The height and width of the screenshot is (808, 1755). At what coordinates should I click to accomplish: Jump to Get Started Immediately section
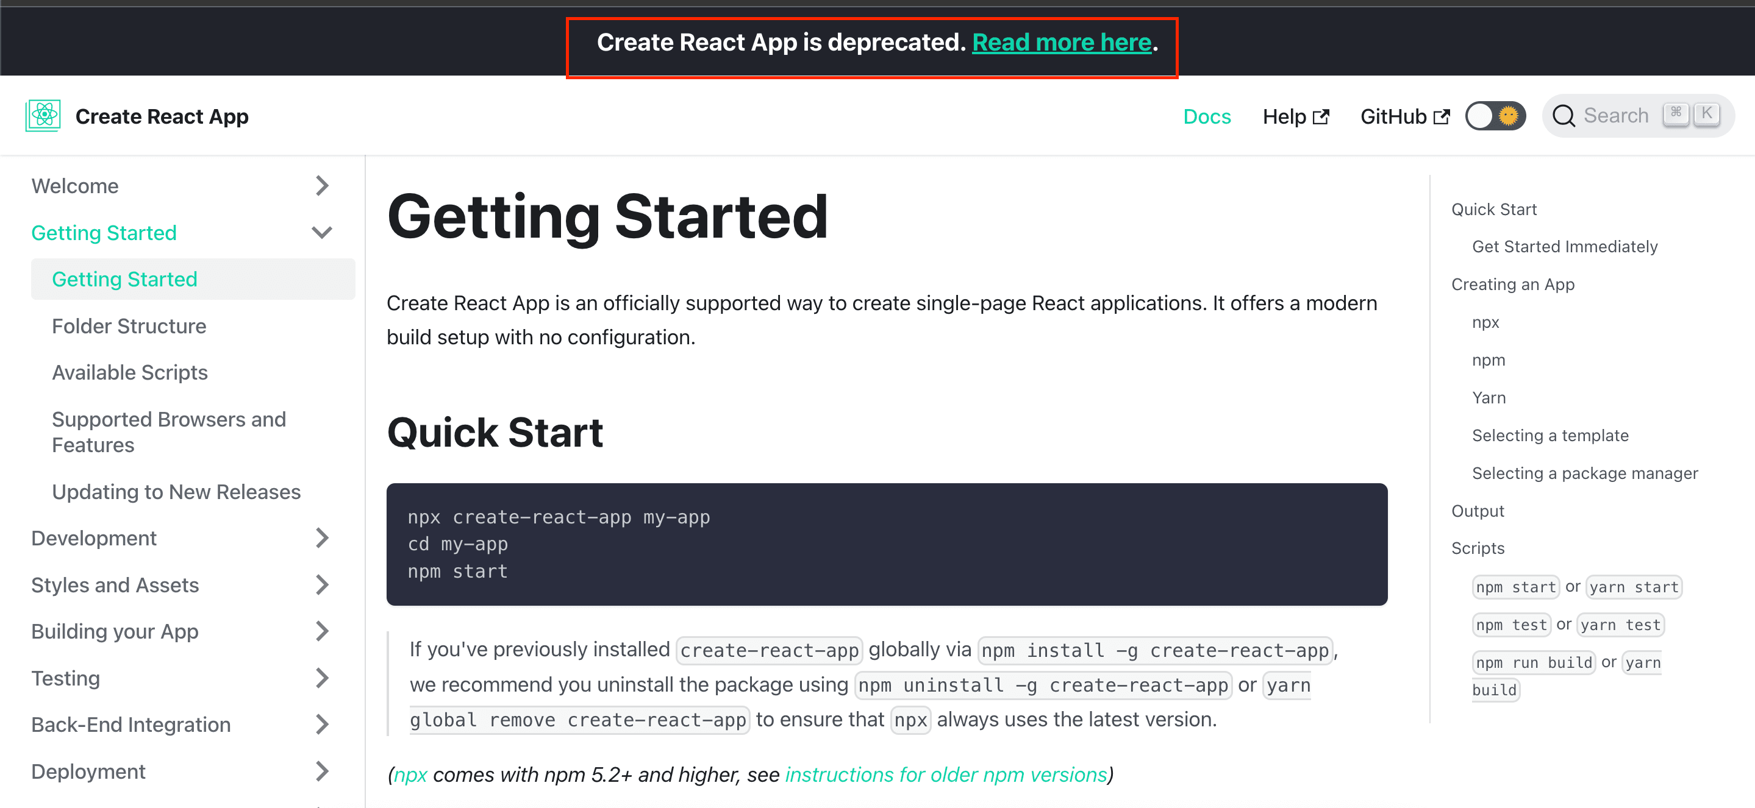pyautogui.click(x=1564, y=246)
